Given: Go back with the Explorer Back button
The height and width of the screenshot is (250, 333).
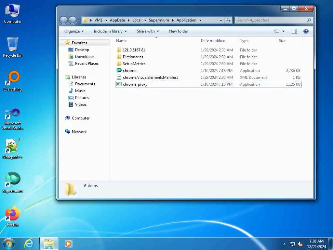Looking at the screenshot, I should (63, 20).
